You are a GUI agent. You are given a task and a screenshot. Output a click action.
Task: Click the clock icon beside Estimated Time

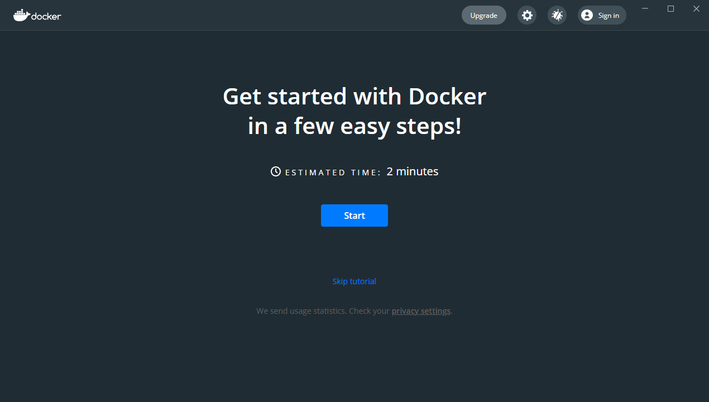[275, 171]
